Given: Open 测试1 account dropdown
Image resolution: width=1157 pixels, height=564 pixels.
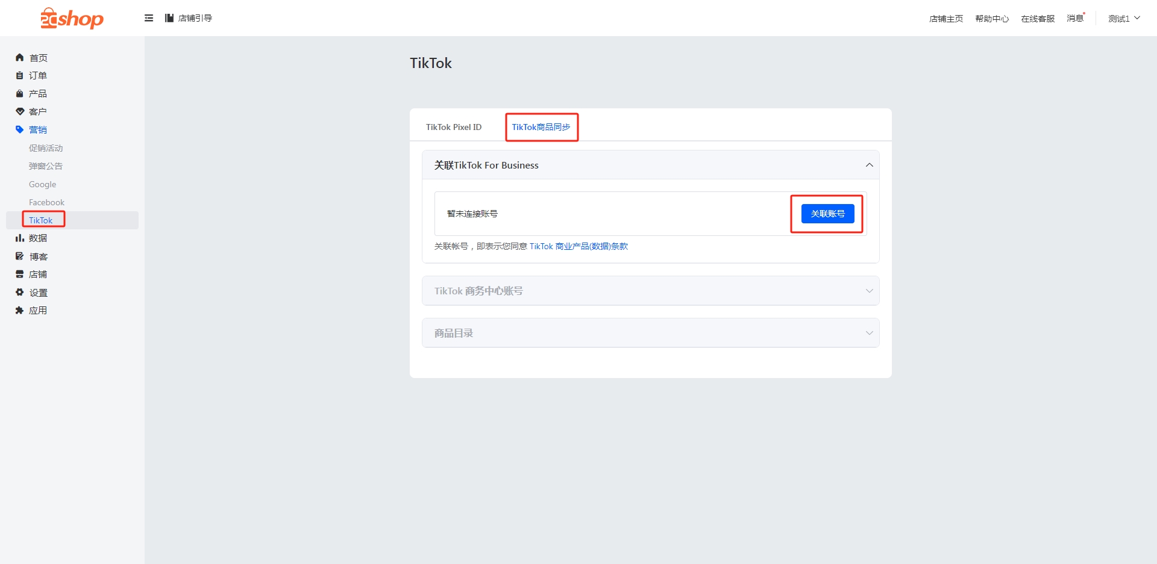Looking at the screenshot, I should pos(1124,19).
